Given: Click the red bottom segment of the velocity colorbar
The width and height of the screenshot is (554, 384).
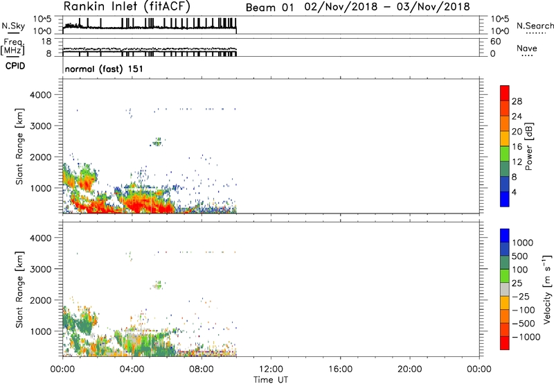Looking at the screenshot, I should point(505,343).
